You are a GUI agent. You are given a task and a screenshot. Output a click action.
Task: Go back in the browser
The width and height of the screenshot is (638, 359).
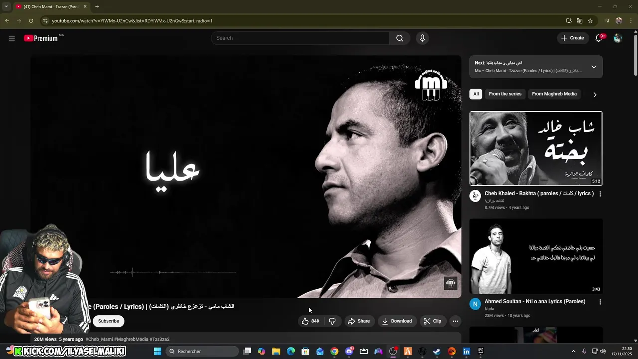tap(7, 21)
